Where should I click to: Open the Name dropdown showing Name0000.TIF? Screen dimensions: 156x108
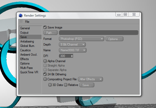point(73,50)
